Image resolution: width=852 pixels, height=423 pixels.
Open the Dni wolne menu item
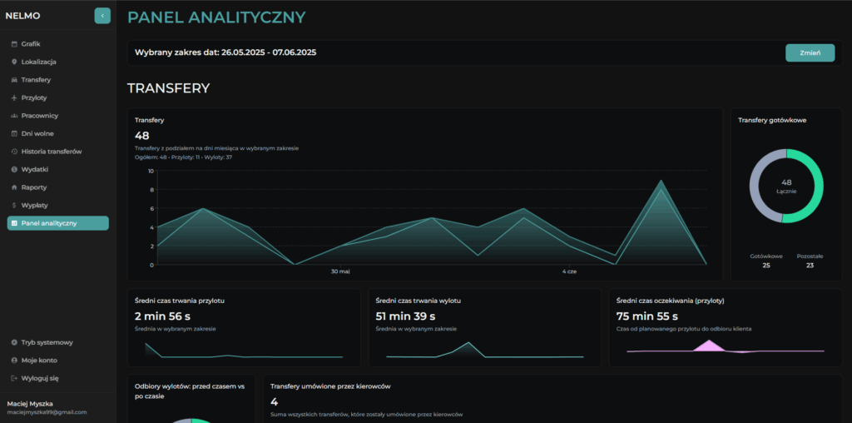coord(38,133)
